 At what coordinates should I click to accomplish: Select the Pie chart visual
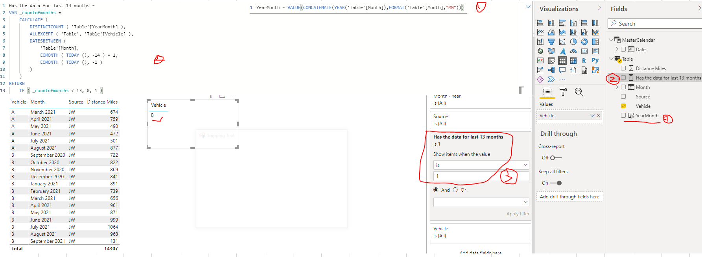573,42
